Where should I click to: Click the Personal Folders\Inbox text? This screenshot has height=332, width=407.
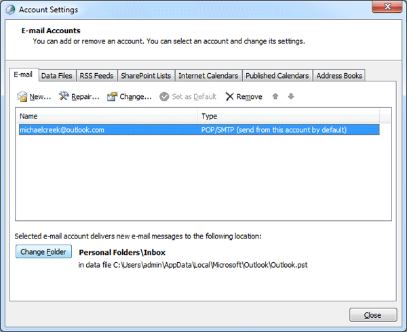click(x=122, y=253)
